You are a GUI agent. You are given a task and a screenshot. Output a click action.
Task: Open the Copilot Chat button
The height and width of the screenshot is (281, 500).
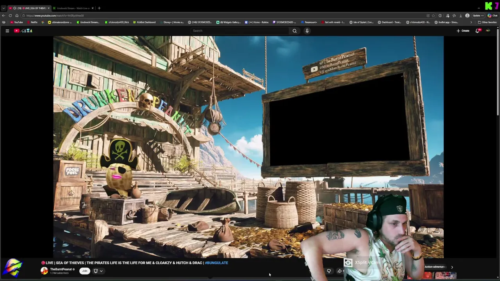pos(492,16)
